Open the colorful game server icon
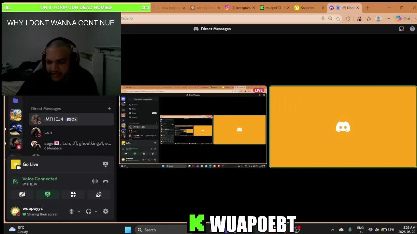 (x=16, y=115)
